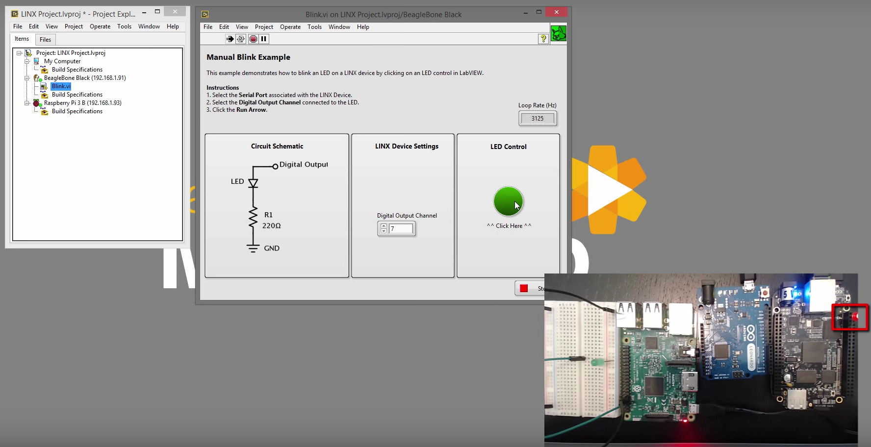Switch to the Items tab
The height and width of the screenshot is (447, 871).
pos(22,39)
